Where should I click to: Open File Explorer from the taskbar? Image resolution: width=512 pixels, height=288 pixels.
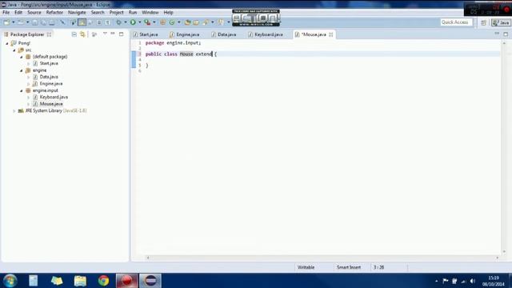coord(80,281)
